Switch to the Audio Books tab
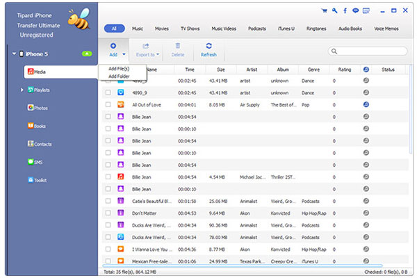The height and width of the screenshot is (278, 417). tap(350, 28)
